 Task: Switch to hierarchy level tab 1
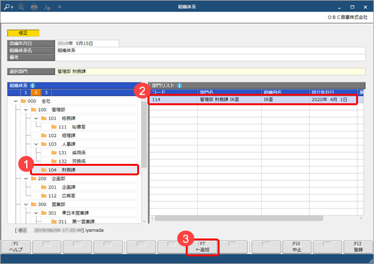coord(26,92)
